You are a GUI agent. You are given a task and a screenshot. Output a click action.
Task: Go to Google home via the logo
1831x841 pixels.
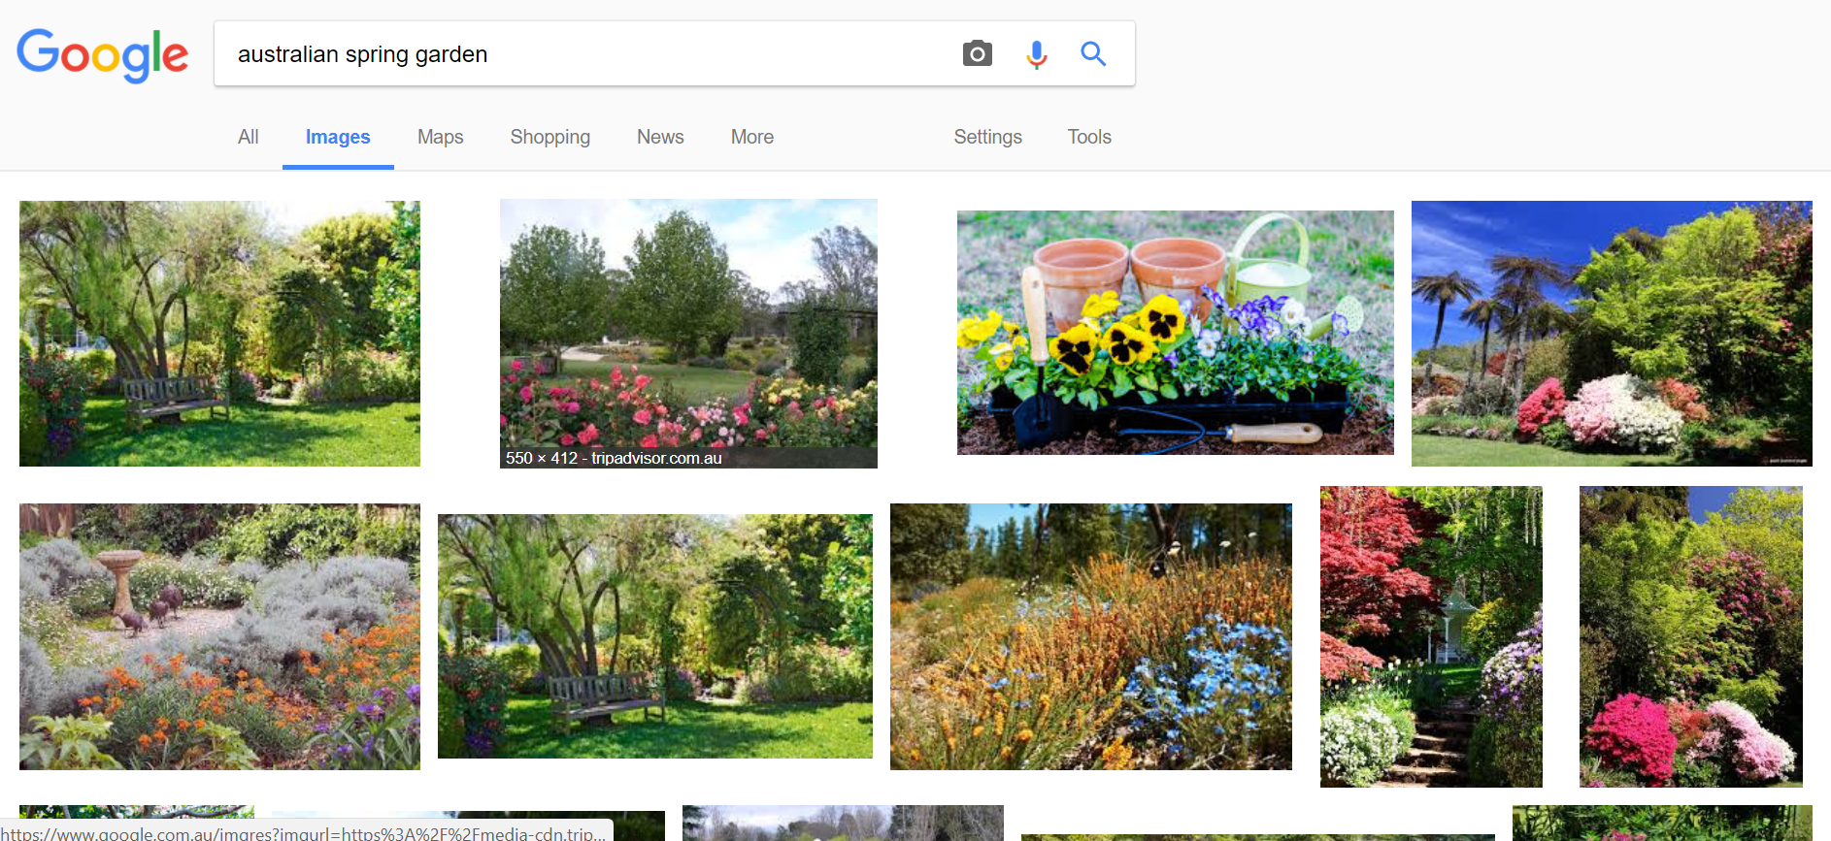click(x=103, y=54)
